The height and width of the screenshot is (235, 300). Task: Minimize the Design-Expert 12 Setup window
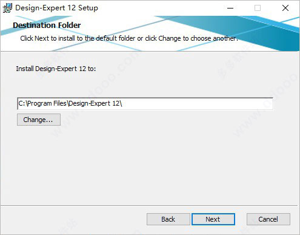point(230,8)
